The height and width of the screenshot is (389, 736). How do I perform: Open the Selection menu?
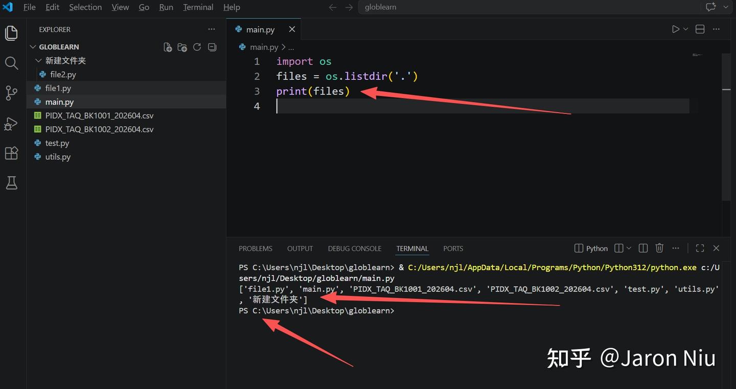point(85,7)
